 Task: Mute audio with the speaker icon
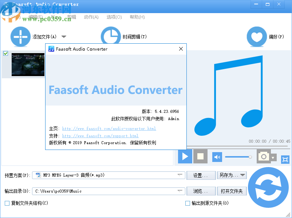tap(217, 156)
